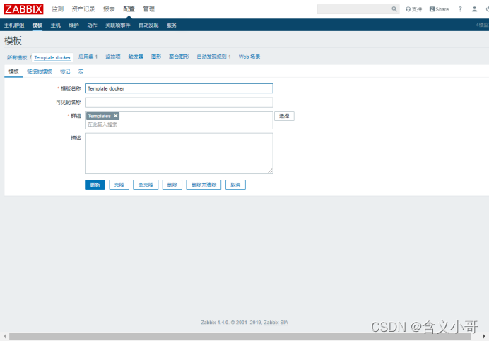Open the 图形 link
This screenshot has width=489, height=341.
tap(156, 57)
